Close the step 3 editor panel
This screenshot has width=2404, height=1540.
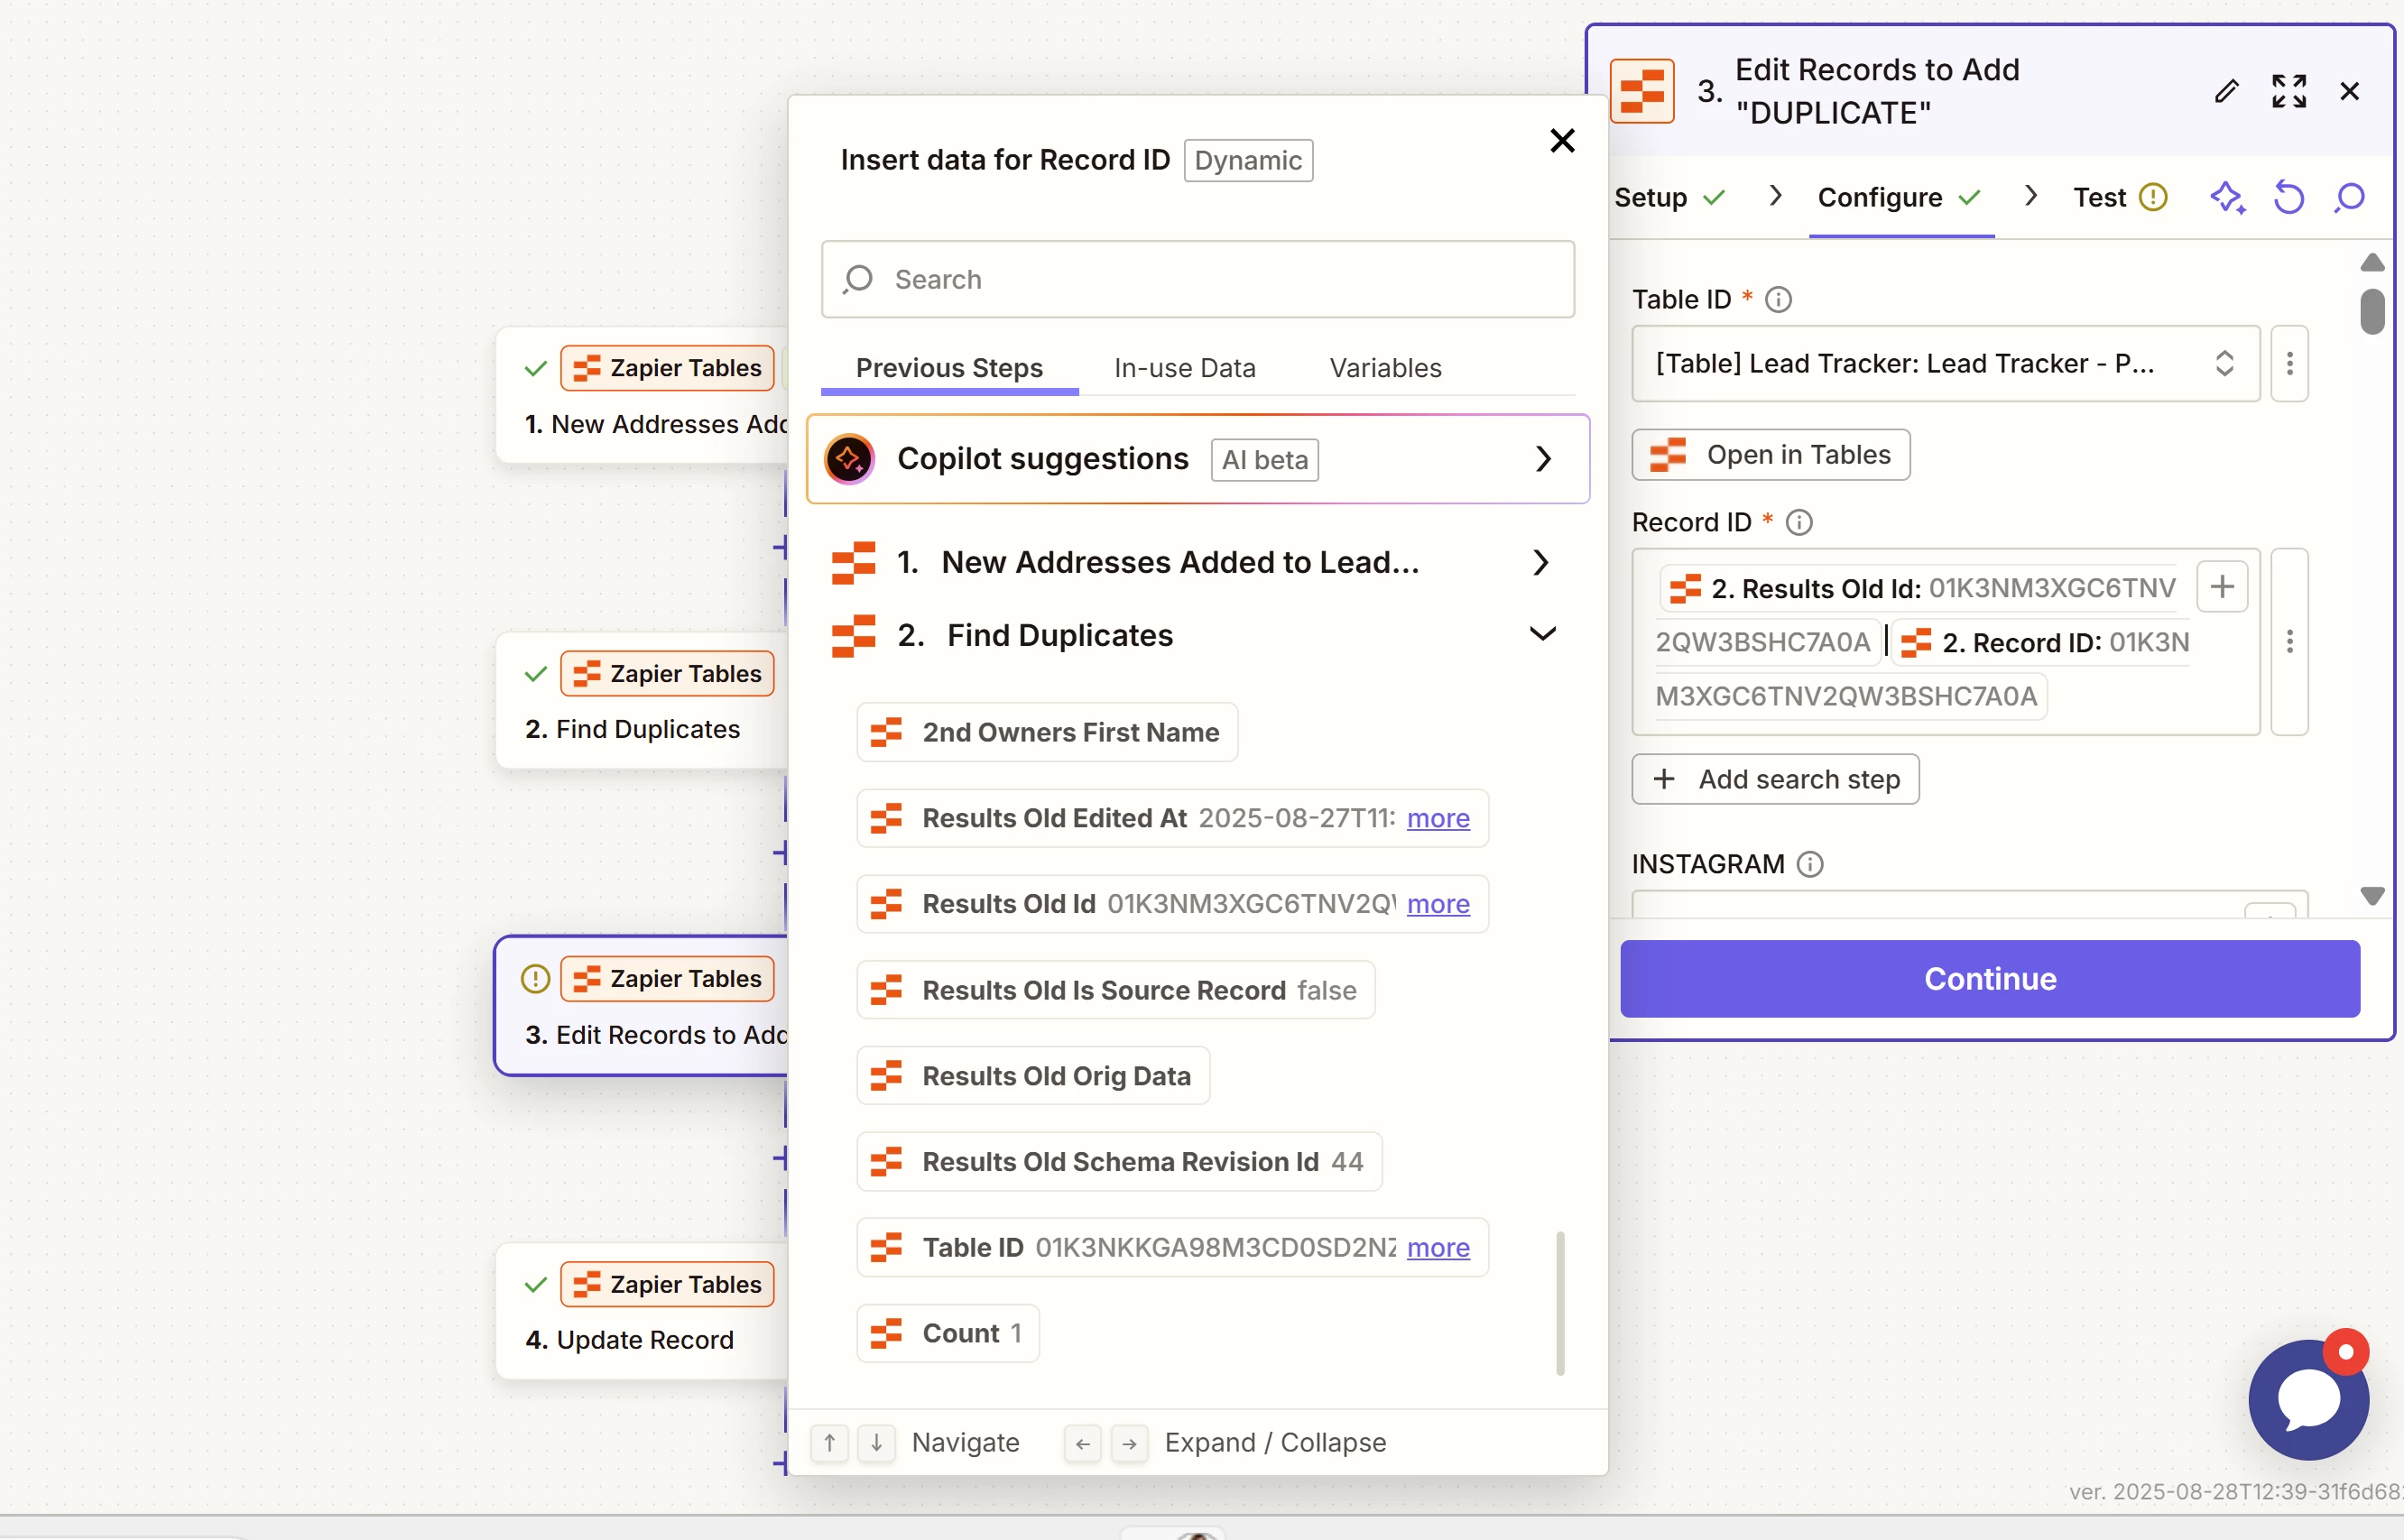(2349, 91)
